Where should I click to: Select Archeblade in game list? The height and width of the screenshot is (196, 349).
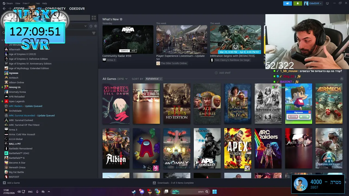pos(15,111)
